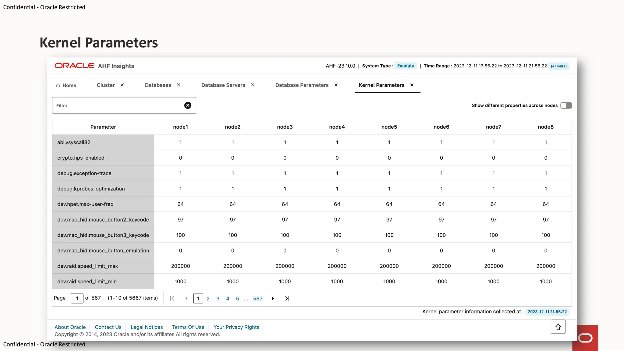Switch to the Database Parameters tab
This screenshot has width=624, height=351.
[302, 85]
